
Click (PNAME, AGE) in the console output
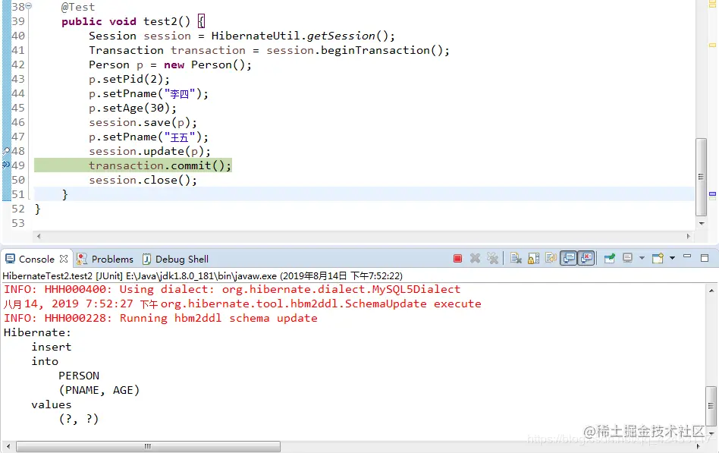99,390
